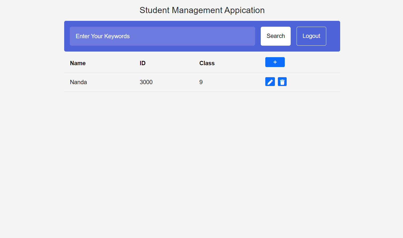This screenshot has height=238, width=403.
Task: Click the blank page area below the table
Action: click(x=202, y=160)
